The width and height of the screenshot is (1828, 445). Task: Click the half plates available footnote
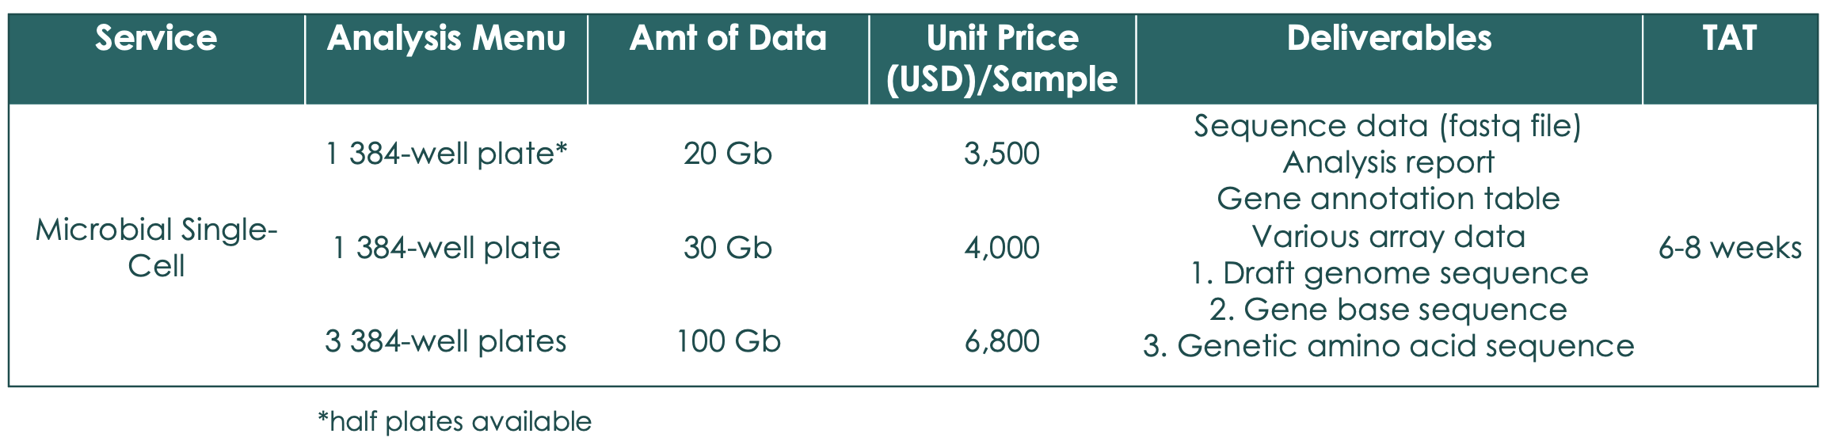tap(455, 421)
